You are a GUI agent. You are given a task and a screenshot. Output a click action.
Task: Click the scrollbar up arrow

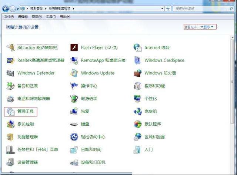tap(232, 37)
